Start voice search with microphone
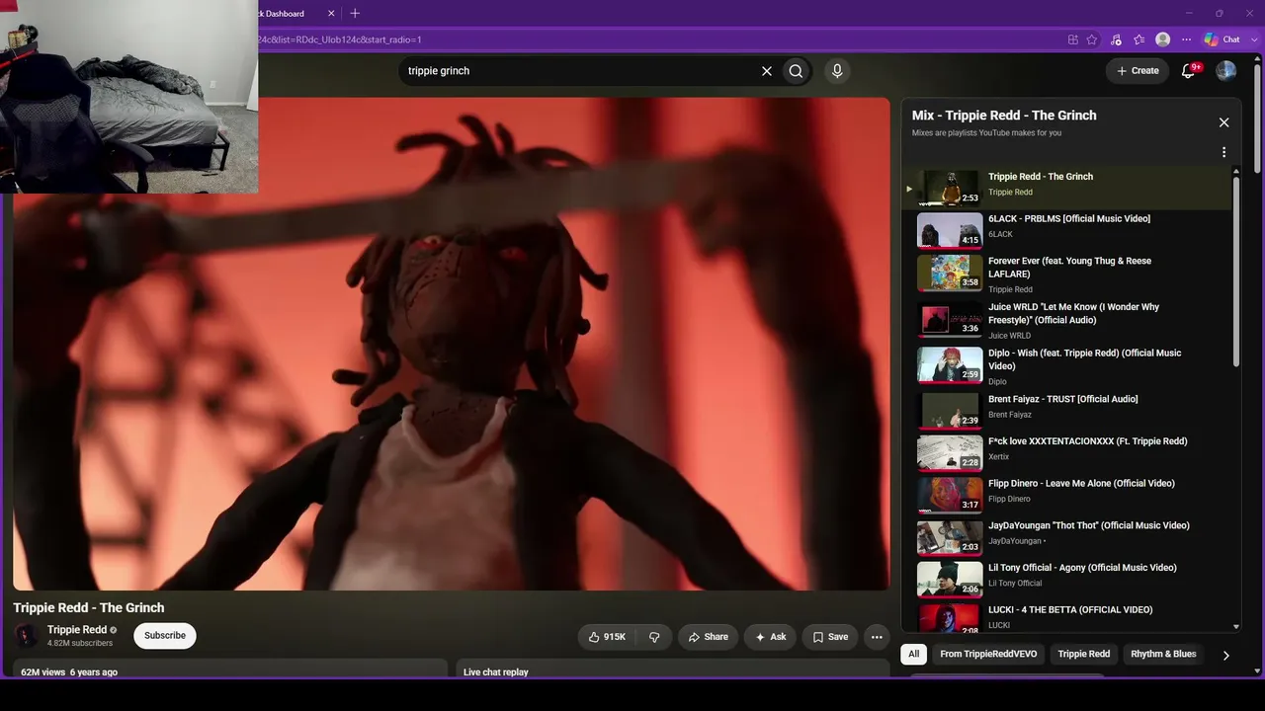1265x711 pixels. 837,71
